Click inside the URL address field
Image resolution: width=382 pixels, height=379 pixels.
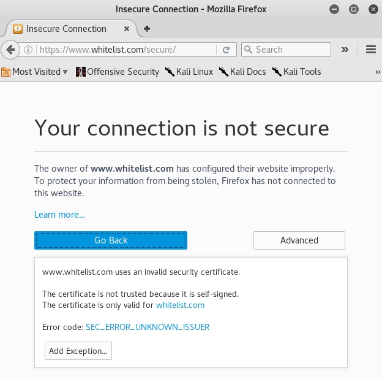(127, 50)
